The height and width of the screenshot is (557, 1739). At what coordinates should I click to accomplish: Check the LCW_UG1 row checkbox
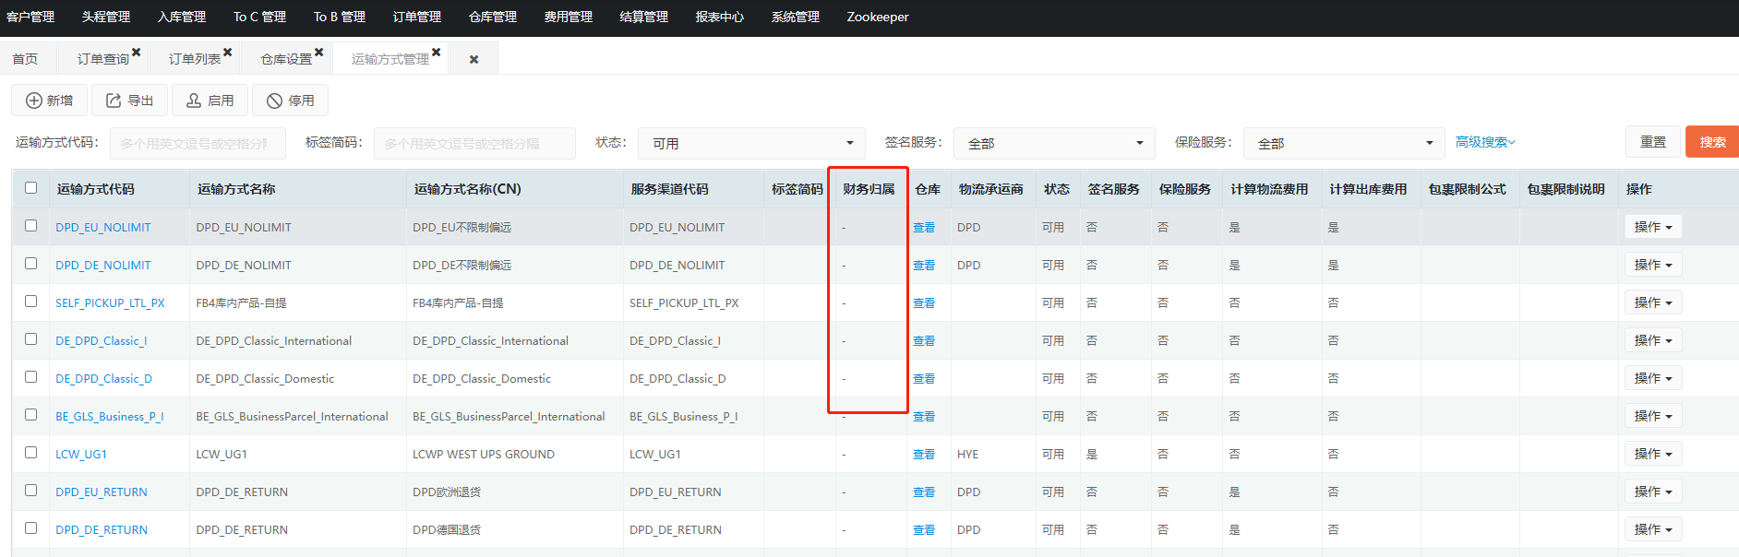click(30, 453)
